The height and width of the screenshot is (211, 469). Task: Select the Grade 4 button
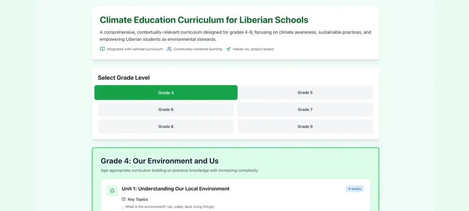tap(166, 92)
